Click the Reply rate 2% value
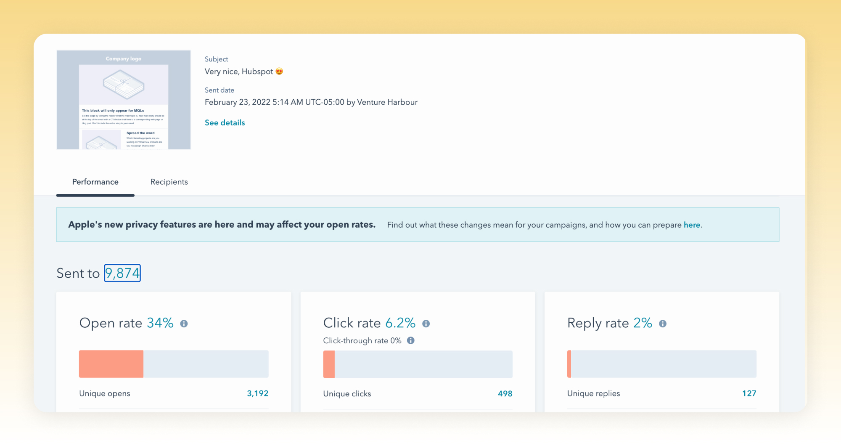 point(643,323)
